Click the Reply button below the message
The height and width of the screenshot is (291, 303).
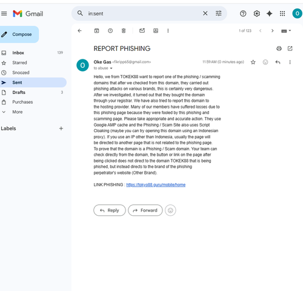[x=110, y=210]
